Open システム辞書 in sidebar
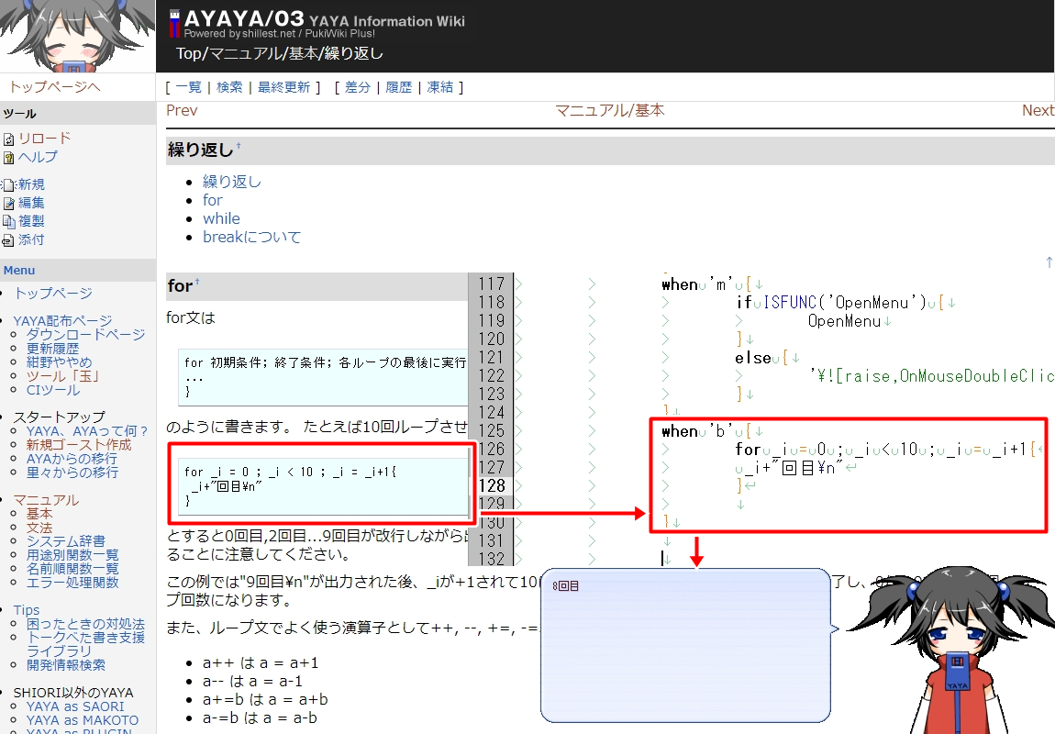The image size is (1055, 734). pyautogui.click(x=66, y=541)
